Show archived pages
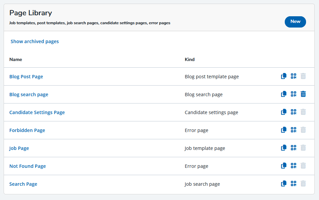The image size is (319, 200). [x=35, y=41]
